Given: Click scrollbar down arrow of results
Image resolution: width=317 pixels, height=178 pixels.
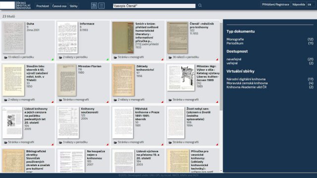Looking at the screenshot, I should pos(221,171).
